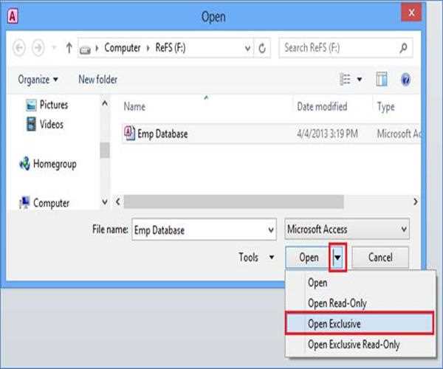This screenshot has height=369, width=443.
Task: Change the view with the view icon
Action: 345,79
